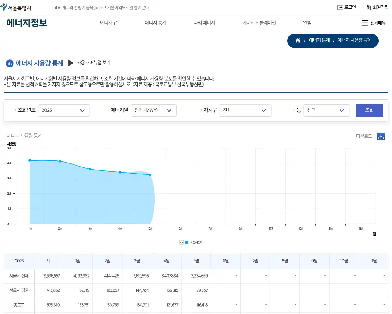Click the 로그인 link

(350, 7)
